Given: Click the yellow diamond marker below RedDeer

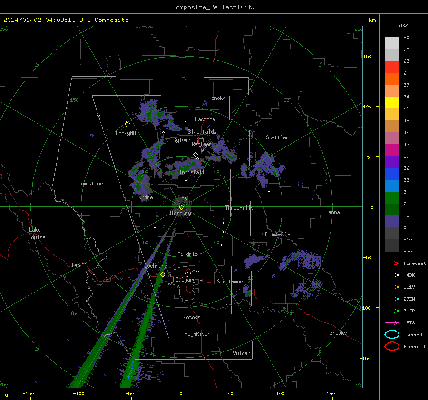Looking at the screenshot, I should pos(196,155).
